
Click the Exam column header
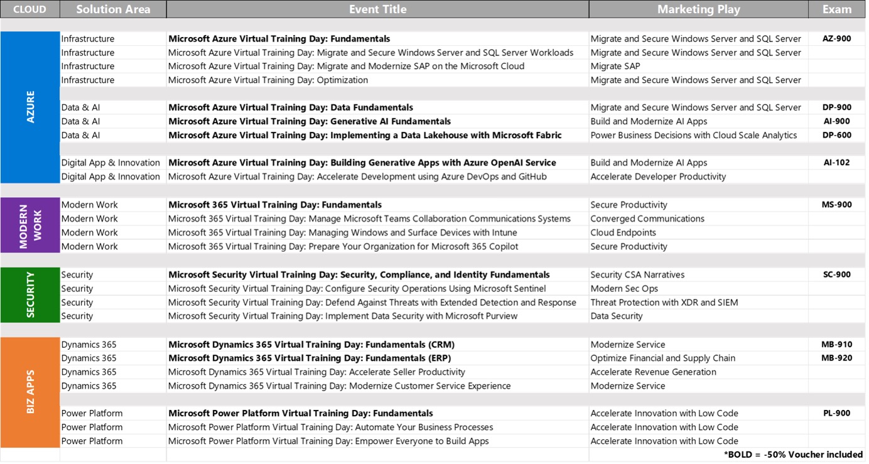(837, 9)
